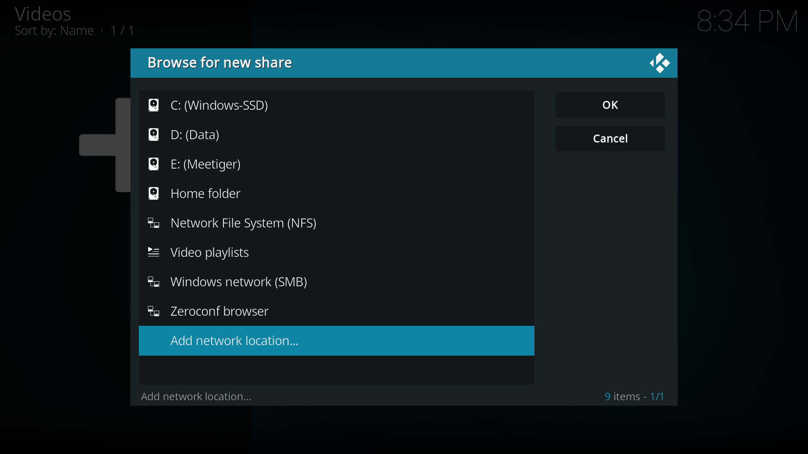This screenshot has height=454, width=808.
Task: Select Add network location... item
Action: [x=234, y=340]
